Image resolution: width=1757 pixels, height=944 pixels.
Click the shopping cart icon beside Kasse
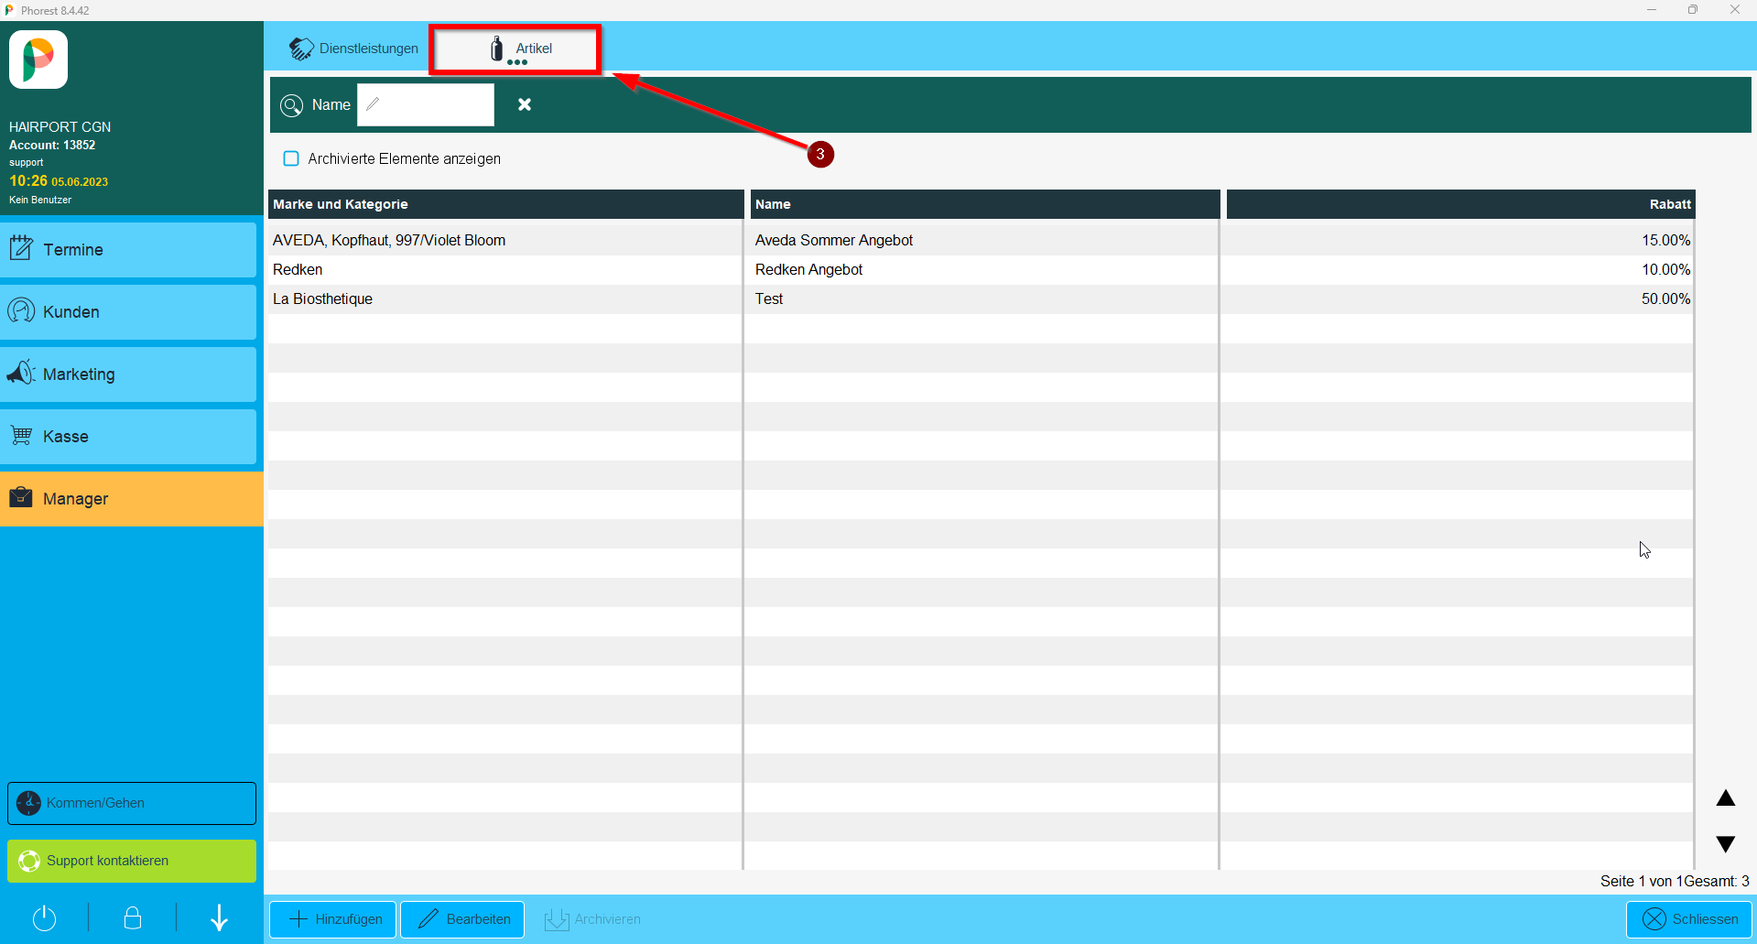(x=21, y=435)
